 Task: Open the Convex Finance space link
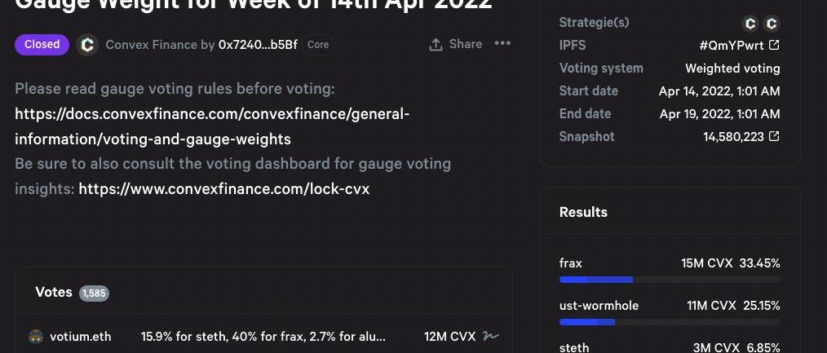151,44
